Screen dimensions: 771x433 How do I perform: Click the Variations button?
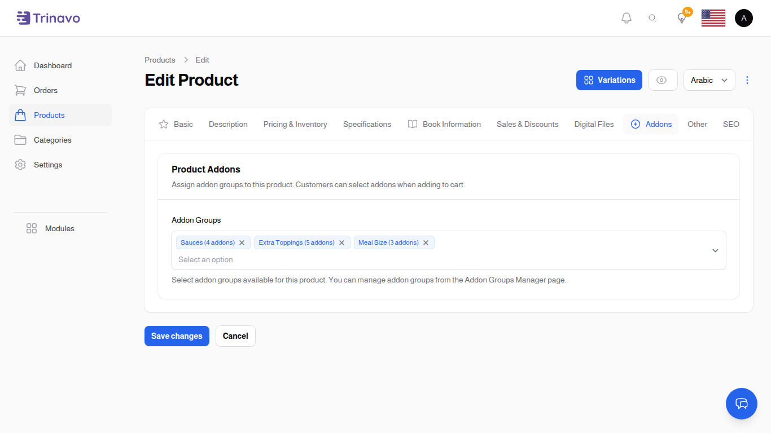[x=609, y=80]
